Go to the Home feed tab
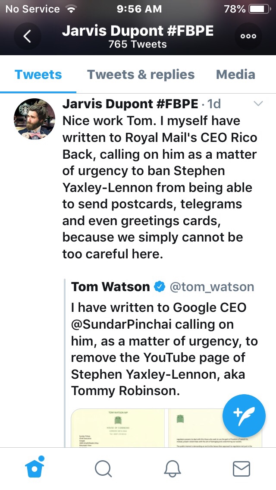This screenshot has height=490, width=276. pyautogui.click(x=35, y=468)
